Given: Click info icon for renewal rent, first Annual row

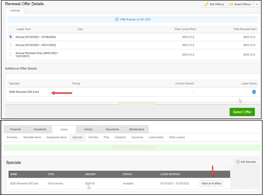Looking at the screenshot, I should click(255, 37).
